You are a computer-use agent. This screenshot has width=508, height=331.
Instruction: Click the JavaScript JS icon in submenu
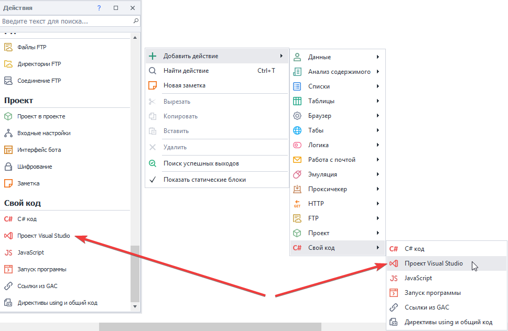394,278
